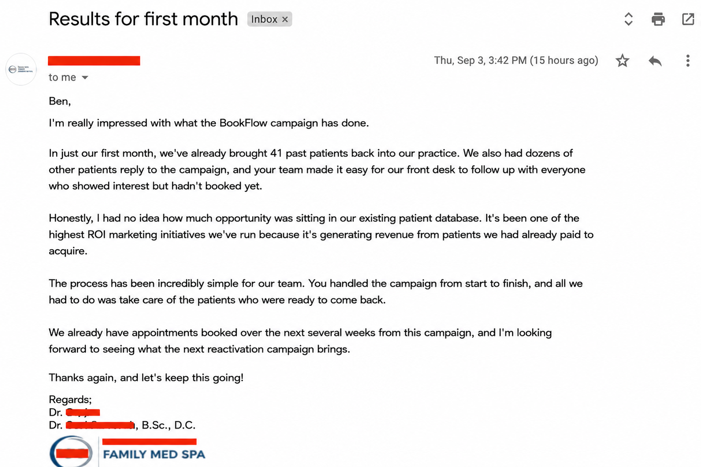Click the 'Results for first month' subject

143,19
